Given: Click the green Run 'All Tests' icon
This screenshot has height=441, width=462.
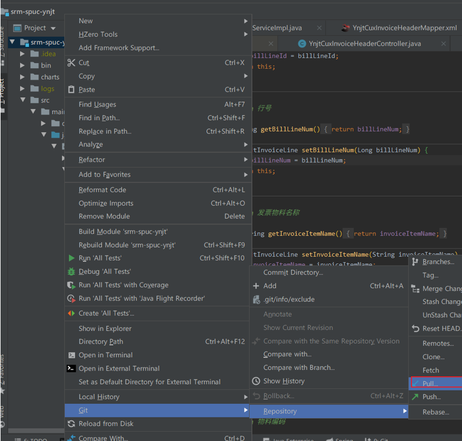Looking at the screenshot, I should point(71,258).
